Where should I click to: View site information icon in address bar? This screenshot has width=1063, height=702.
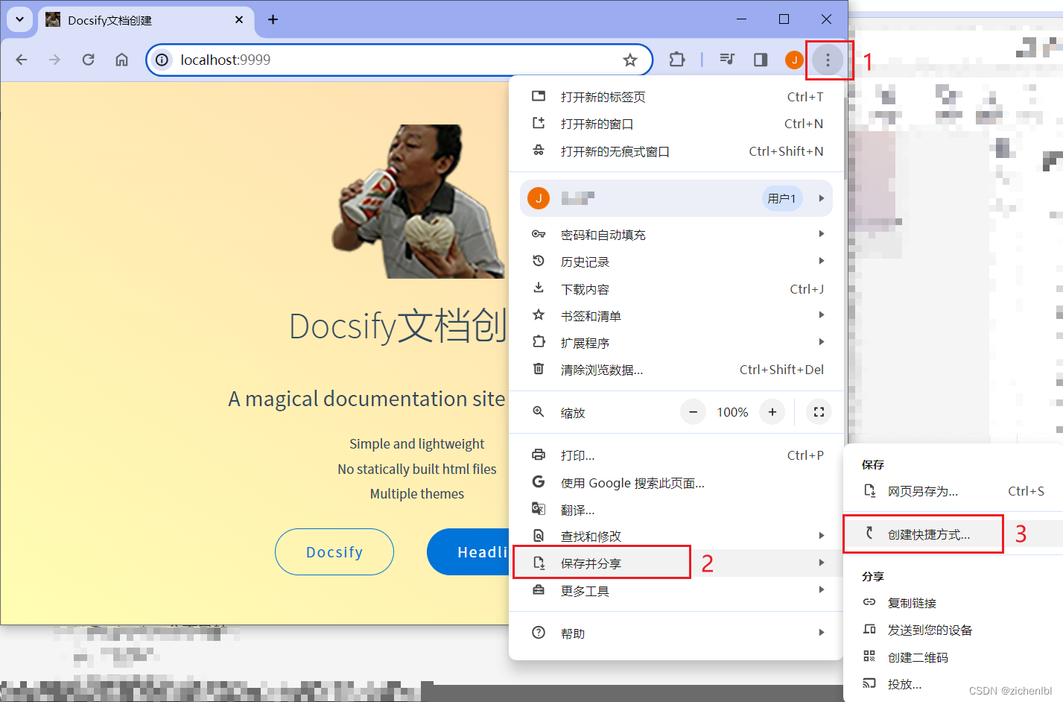[162, 60]
